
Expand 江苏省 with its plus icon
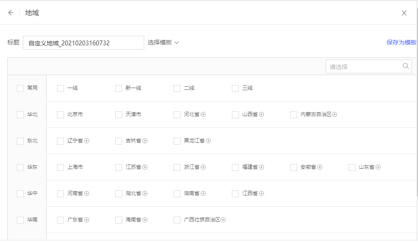tap(145, 167)
